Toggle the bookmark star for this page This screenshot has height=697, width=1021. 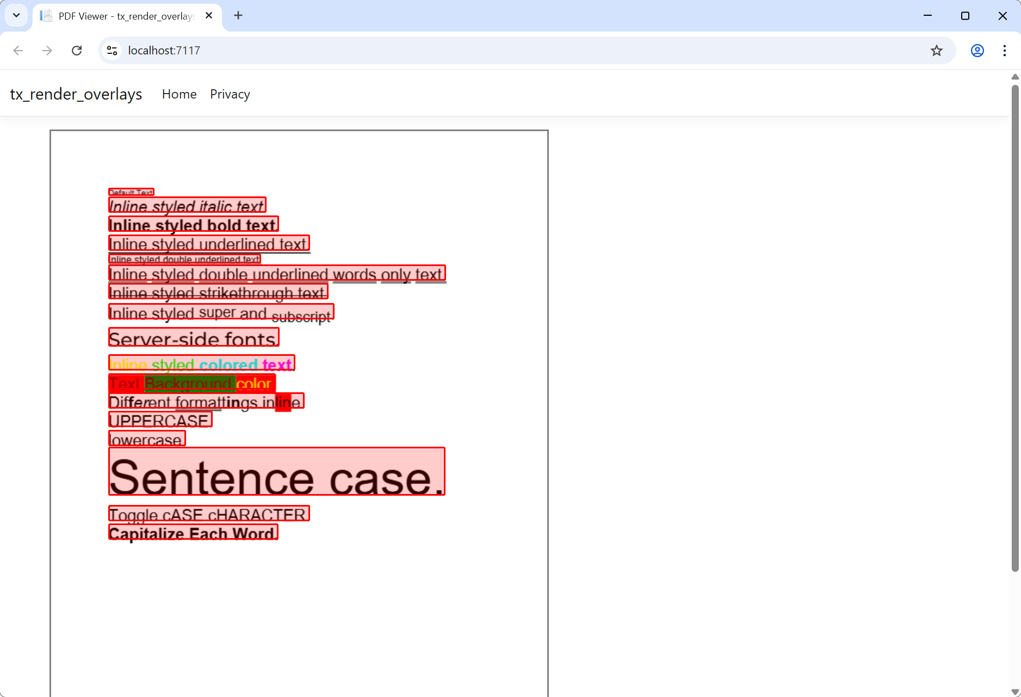coord(936,50)
